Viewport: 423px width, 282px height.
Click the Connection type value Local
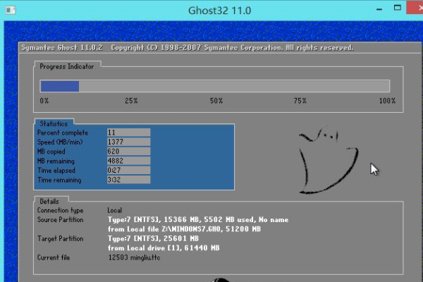click(x=115, y=210)
